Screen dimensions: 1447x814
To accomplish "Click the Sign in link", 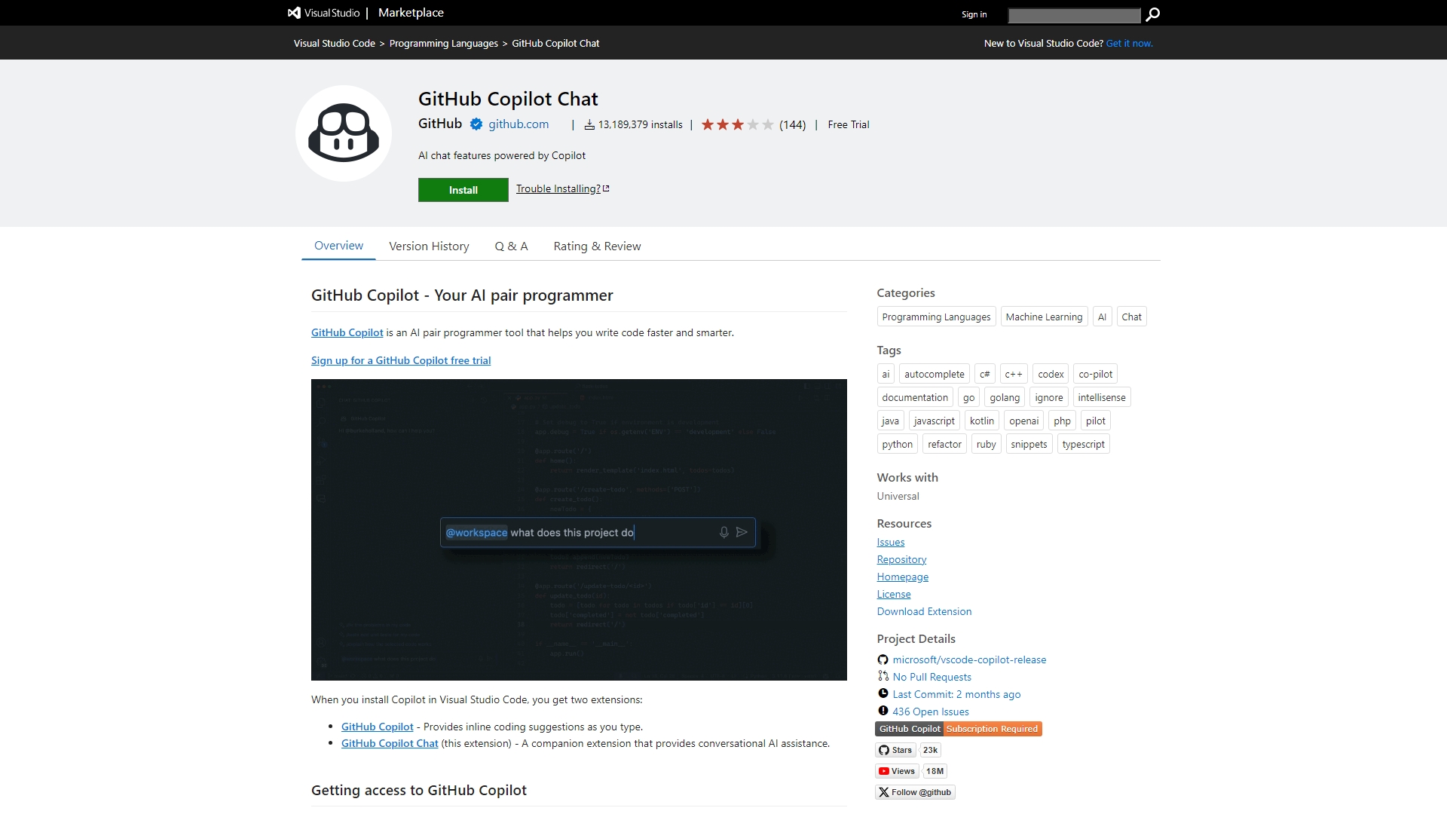I will point(974,14).
